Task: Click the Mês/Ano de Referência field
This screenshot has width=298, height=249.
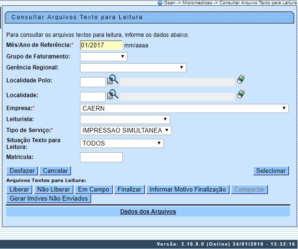Action: coord(101,45)
